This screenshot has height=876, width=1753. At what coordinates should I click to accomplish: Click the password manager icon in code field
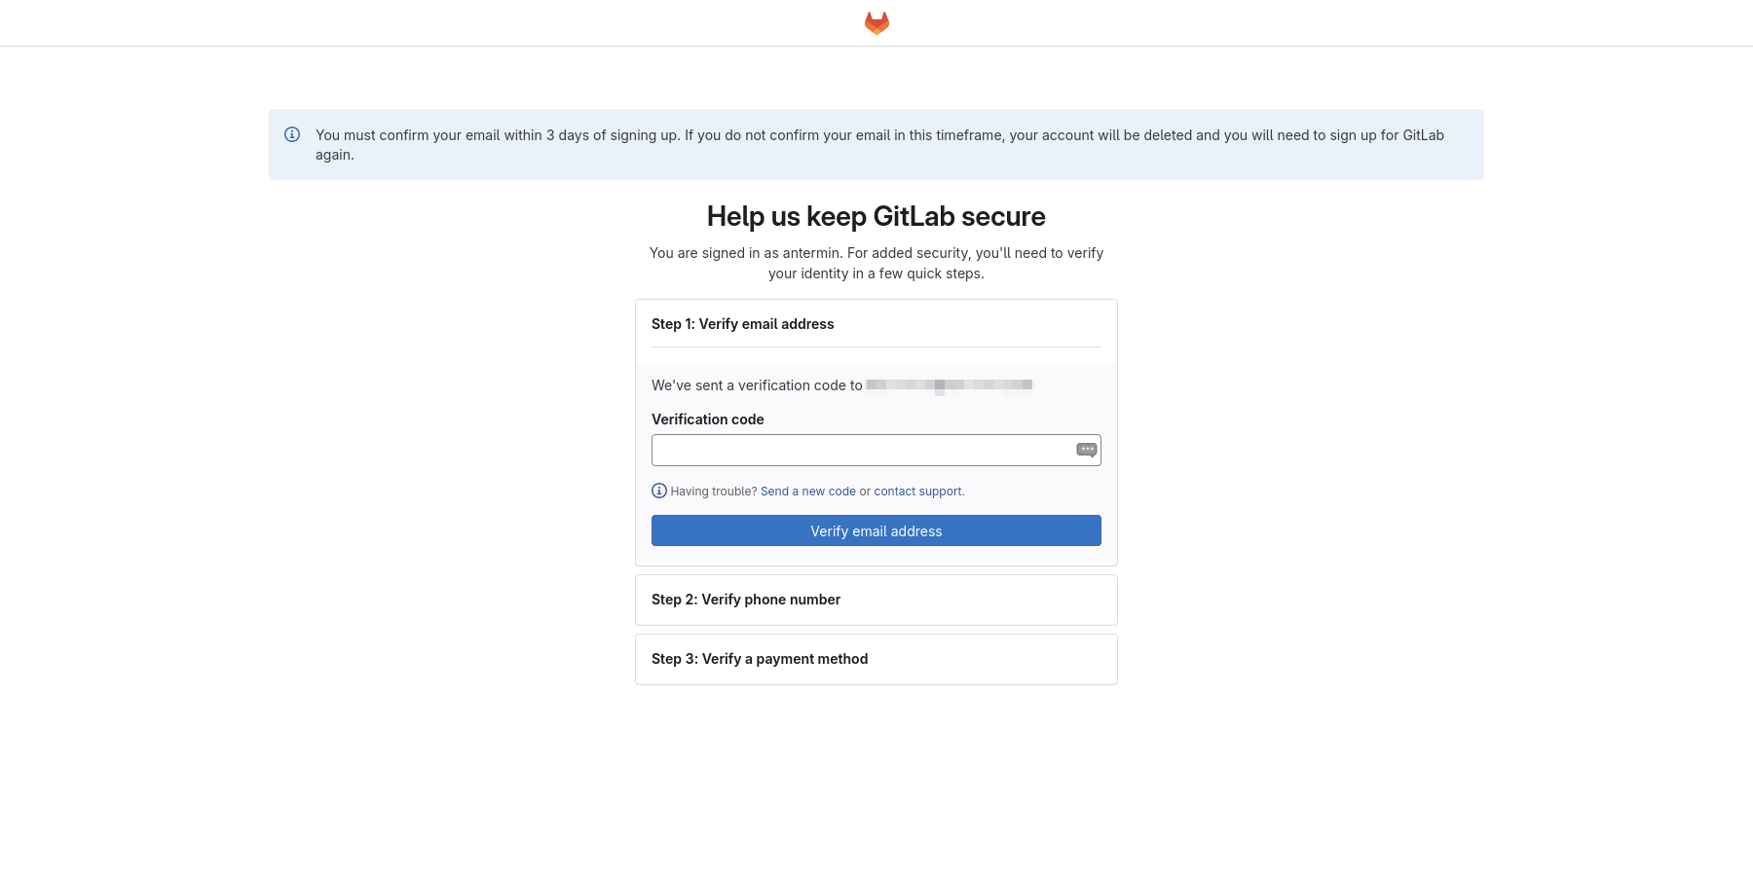click(x=1087, y=450)
